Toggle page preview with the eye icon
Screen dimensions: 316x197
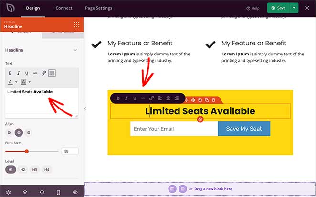pyautogui.click(x=75, y=192)
